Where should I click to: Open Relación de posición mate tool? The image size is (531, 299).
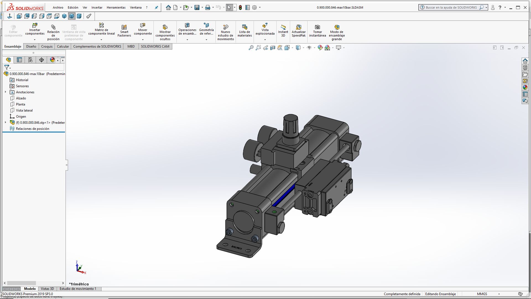coord(53,27)
